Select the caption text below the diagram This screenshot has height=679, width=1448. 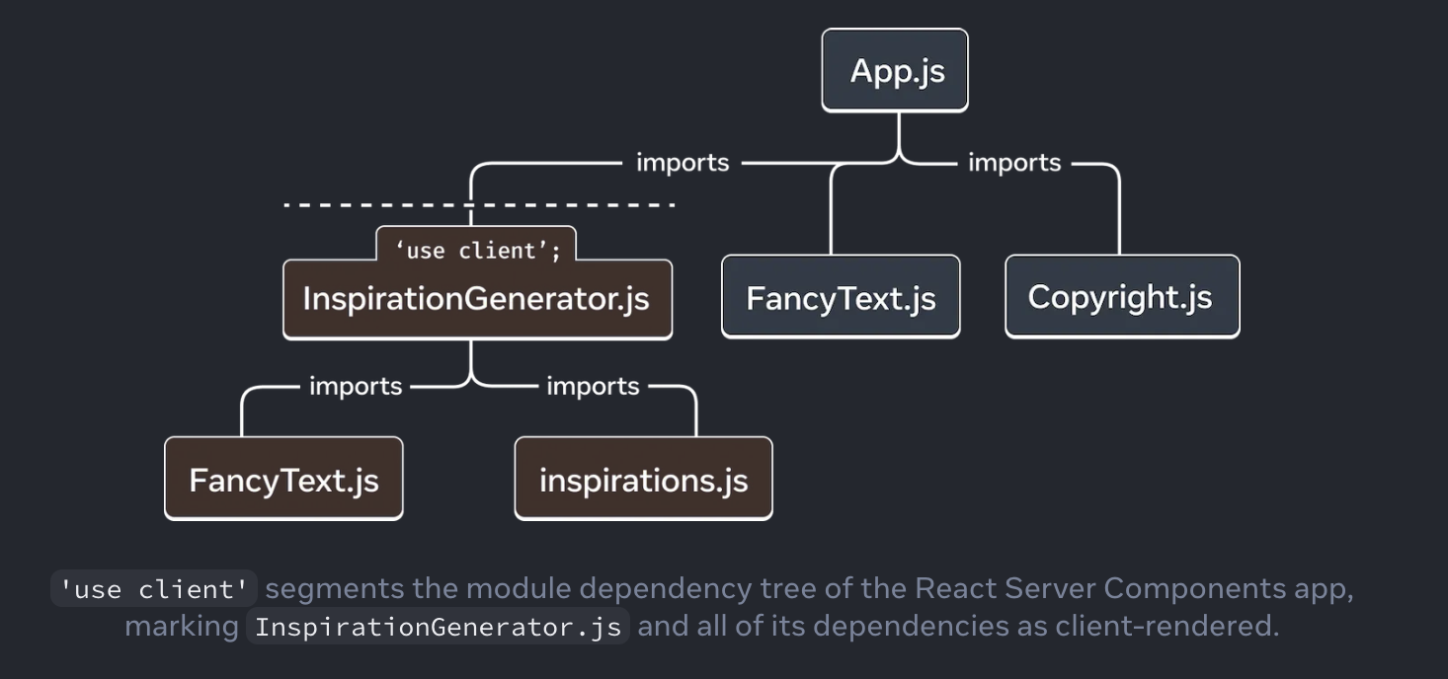721,606
